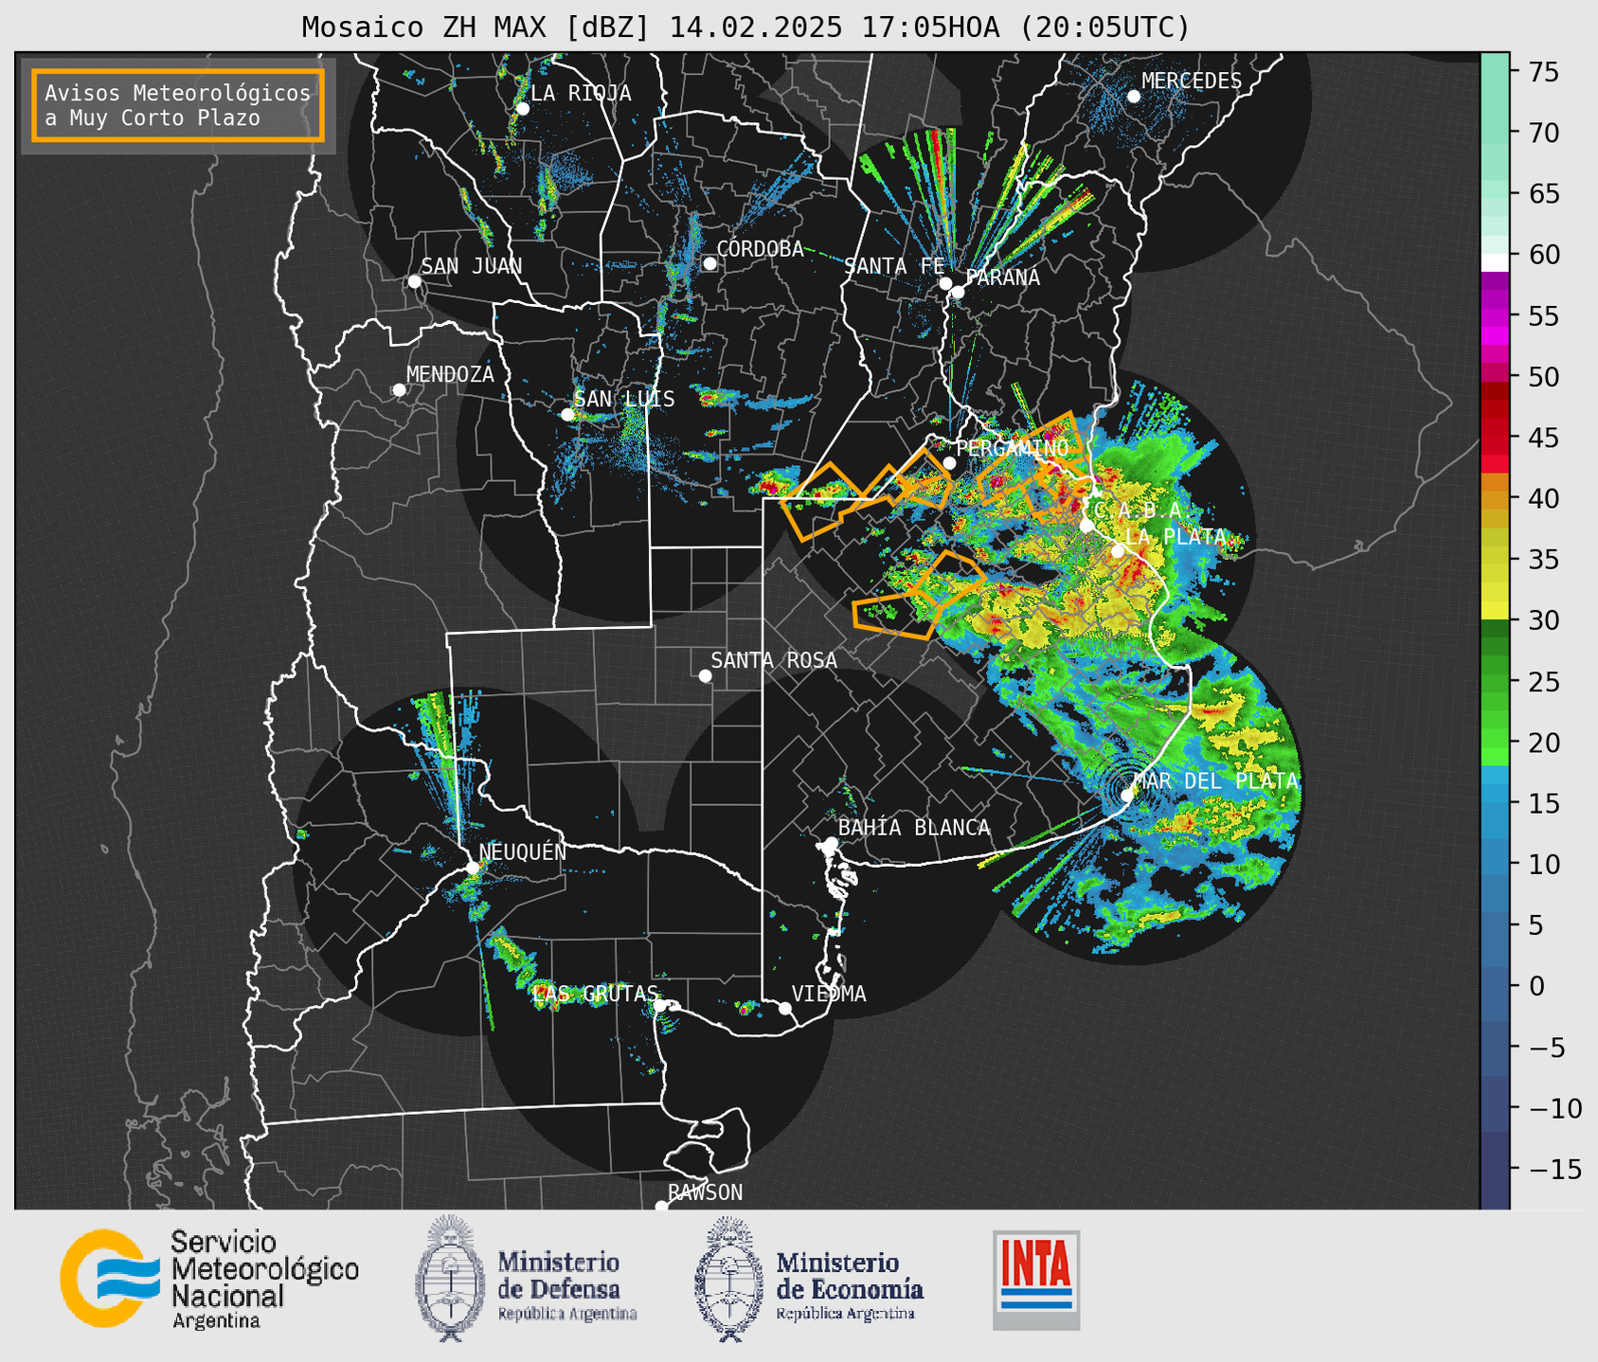Click the red 45 dBZ color band
The width and height of the screenshot is (1598, 1362).
pos(1495,438)
